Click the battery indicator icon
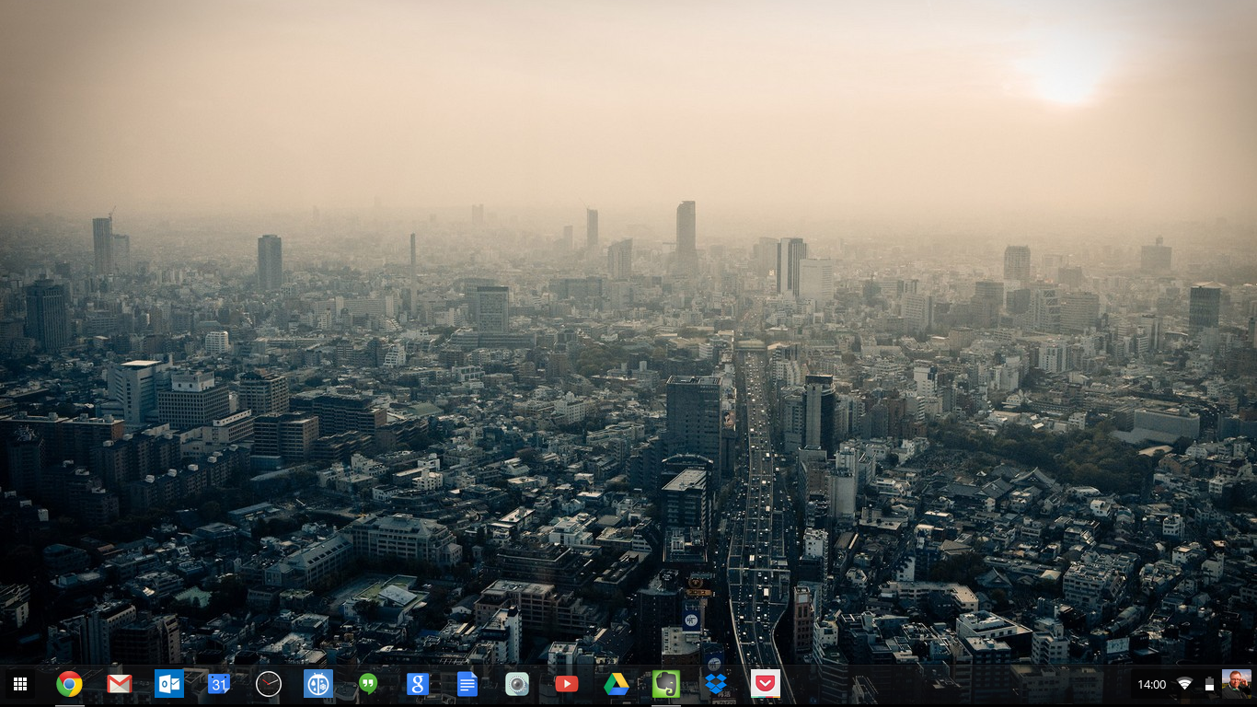Image resolution: width=1257 pixels, height=707 pixels. point(1209,685)
